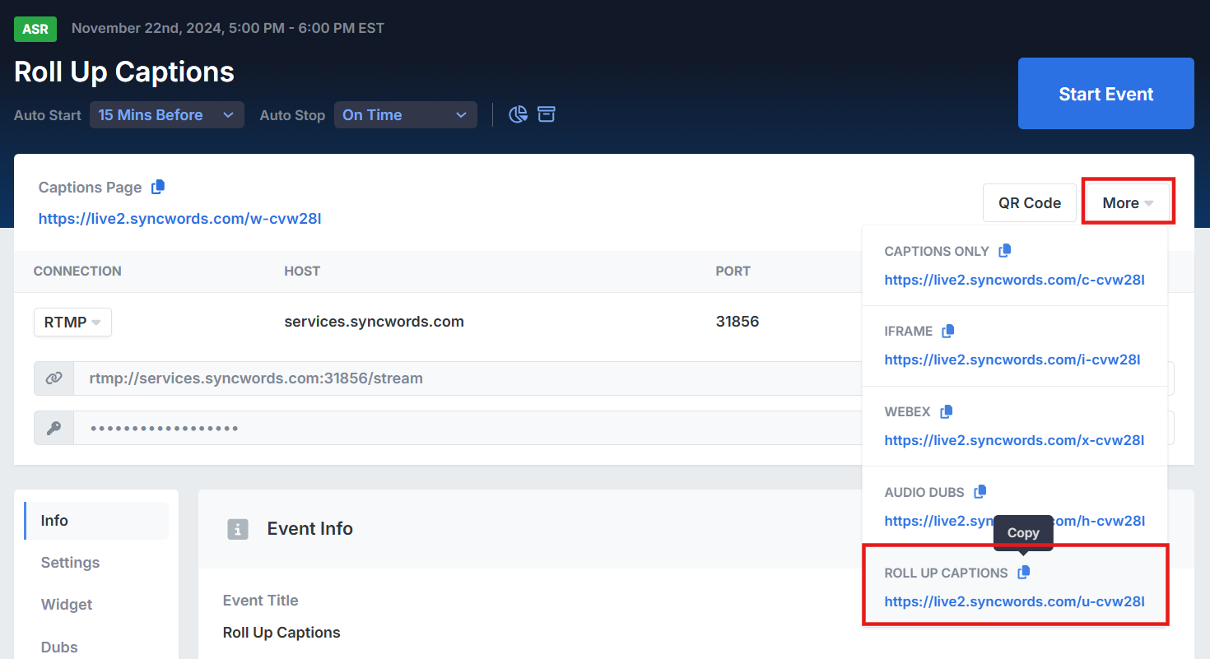The height and width of the screenshot is (659, 1210).
Task: Click the PORT column header
Action: [x=733, y=271]
